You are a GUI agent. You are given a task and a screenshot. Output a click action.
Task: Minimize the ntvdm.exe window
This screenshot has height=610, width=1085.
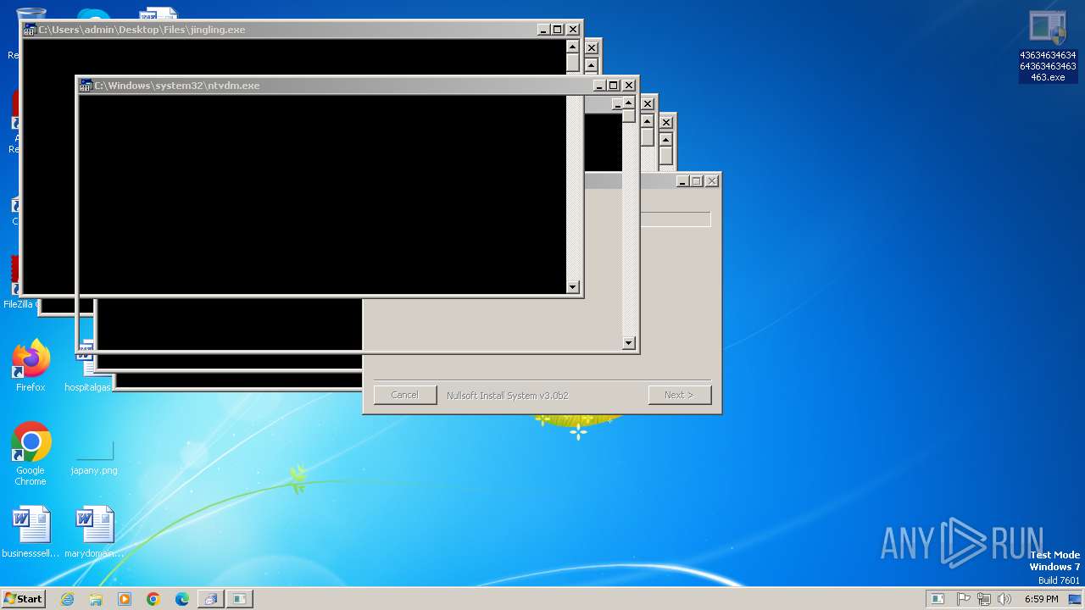(x=598, y=86)
